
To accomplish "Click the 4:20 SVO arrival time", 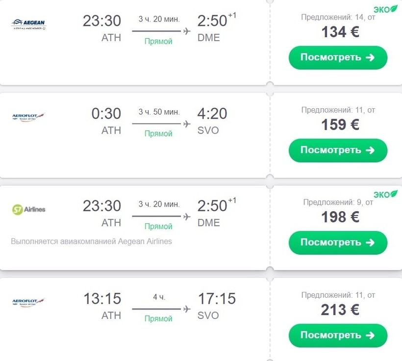I will [x=212, y=114].
